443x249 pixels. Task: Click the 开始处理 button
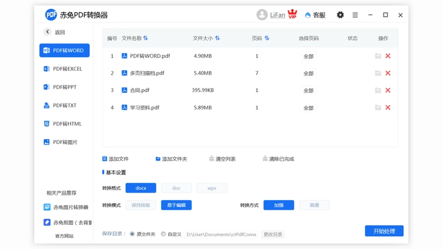point(384,231)
